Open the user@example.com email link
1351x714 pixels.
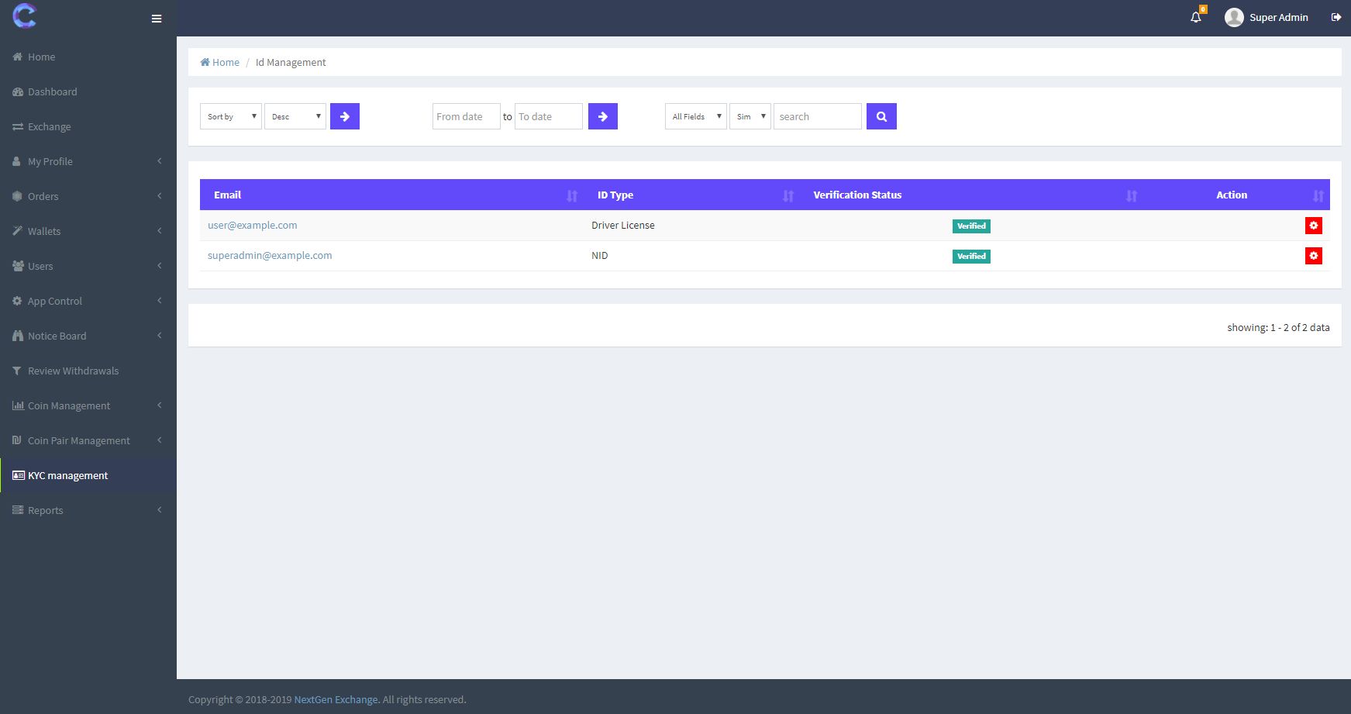click(252, 225)
